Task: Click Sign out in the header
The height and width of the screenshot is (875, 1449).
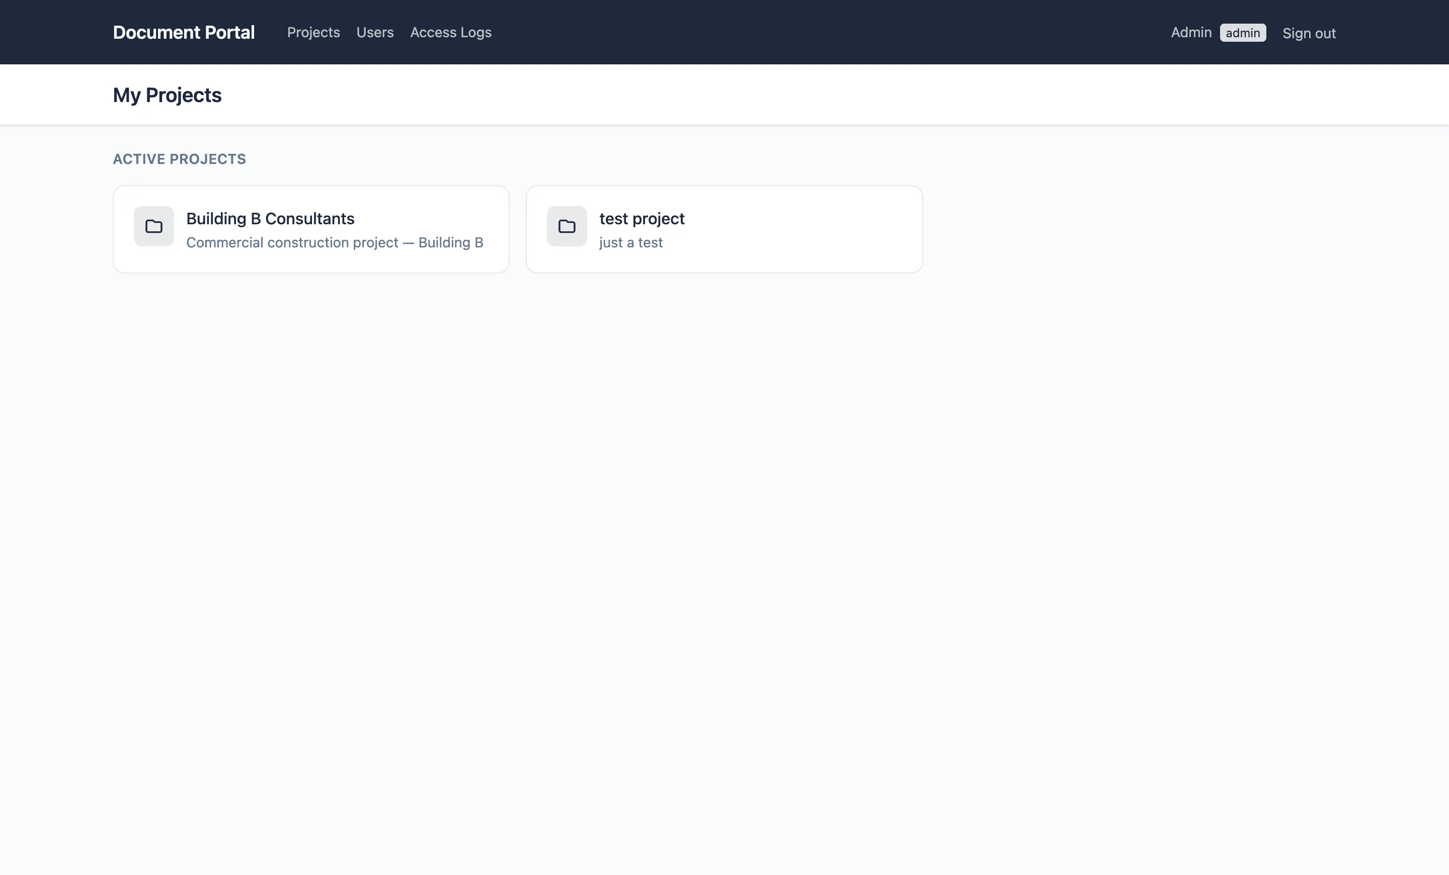Action: [x=1309, y=34]
